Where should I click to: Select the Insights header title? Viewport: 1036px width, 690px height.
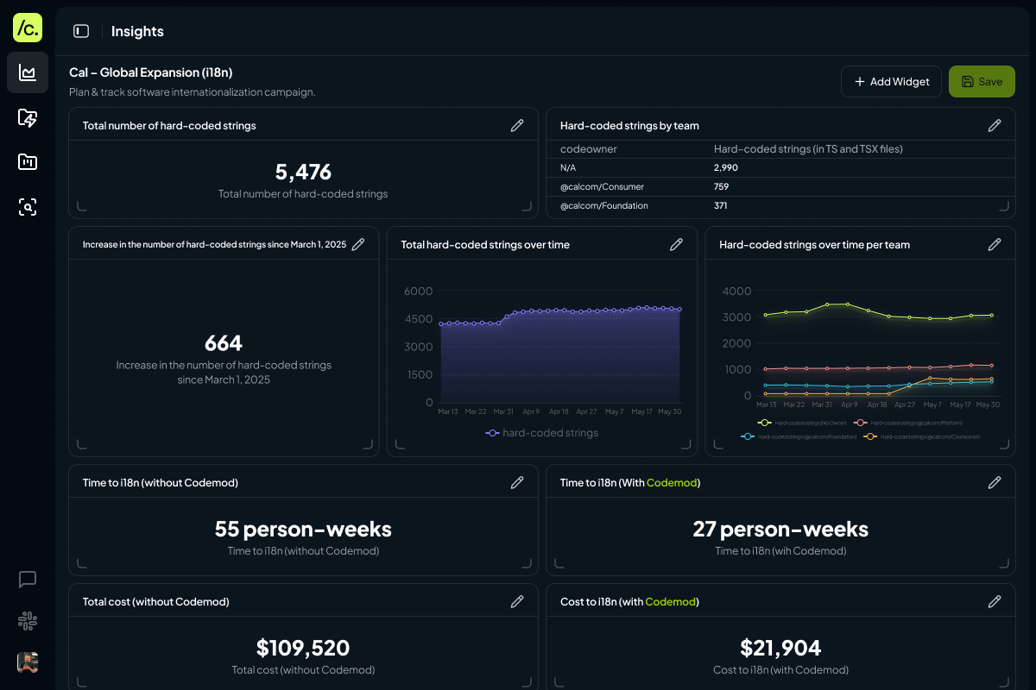[x=137, y=31]
